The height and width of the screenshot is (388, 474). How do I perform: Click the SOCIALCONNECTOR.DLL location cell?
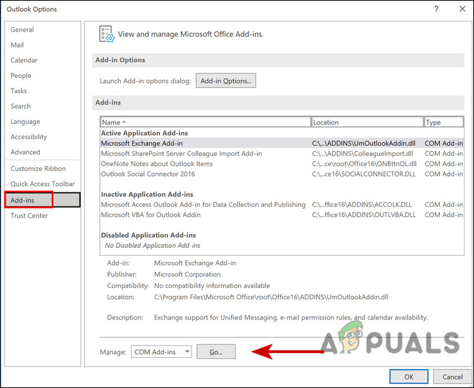pos(364,174)
